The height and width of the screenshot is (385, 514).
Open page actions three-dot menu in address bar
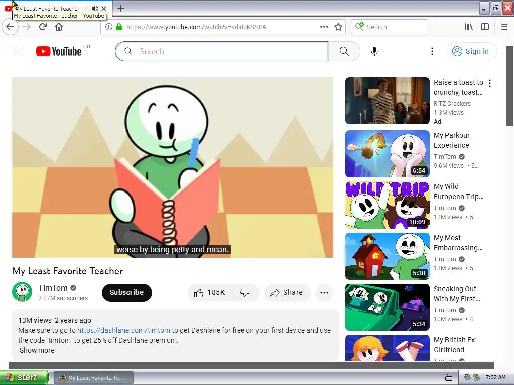[324, 27]
